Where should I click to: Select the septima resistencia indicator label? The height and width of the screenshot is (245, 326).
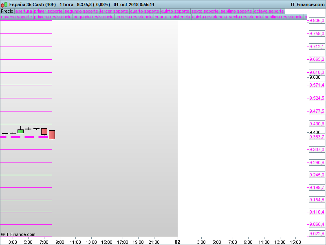click(284, 17)
